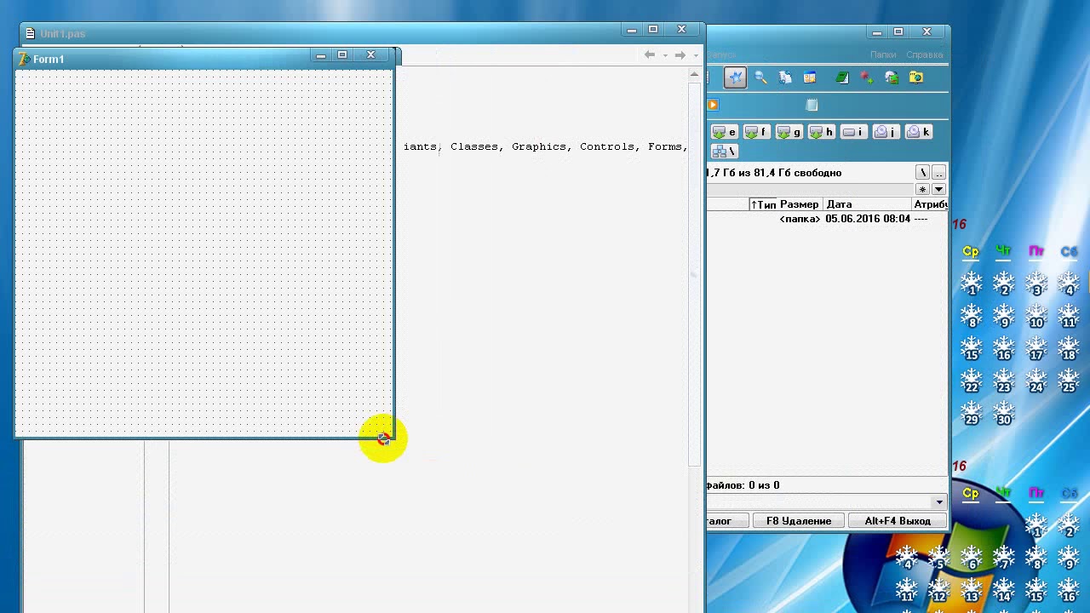Click the orange play arrow icon
Viewport: 1090px width, 613px height.
pos(713,105)
